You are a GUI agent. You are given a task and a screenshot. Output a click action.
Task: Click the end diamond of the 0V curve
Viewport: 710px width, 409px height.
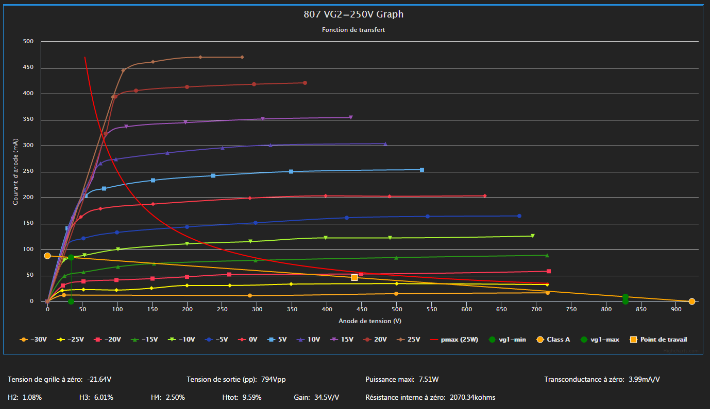485,195
